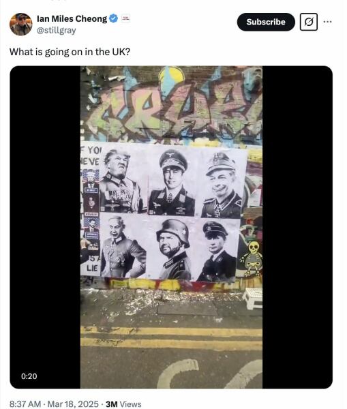347x409 pixels.
Task: Click the Grok slashed-circle icon
Action: pyautogui.click(x=308, y=22)
